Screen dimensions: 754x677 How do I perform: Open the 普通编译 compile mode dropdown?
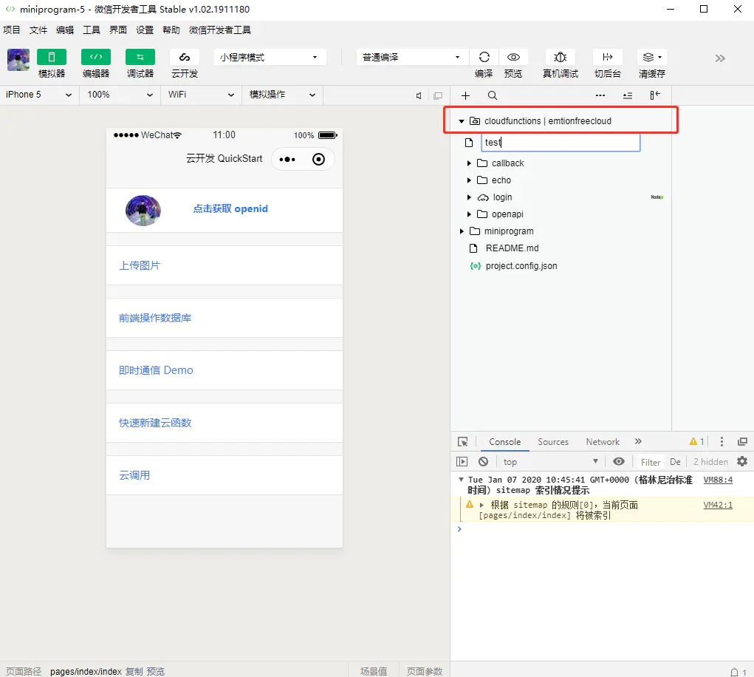pyautogui.click(x=411, y=57)
